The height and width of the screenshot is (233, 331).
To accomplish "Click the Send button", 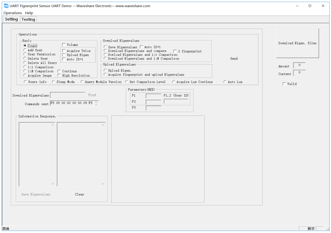I will (234, 58).
